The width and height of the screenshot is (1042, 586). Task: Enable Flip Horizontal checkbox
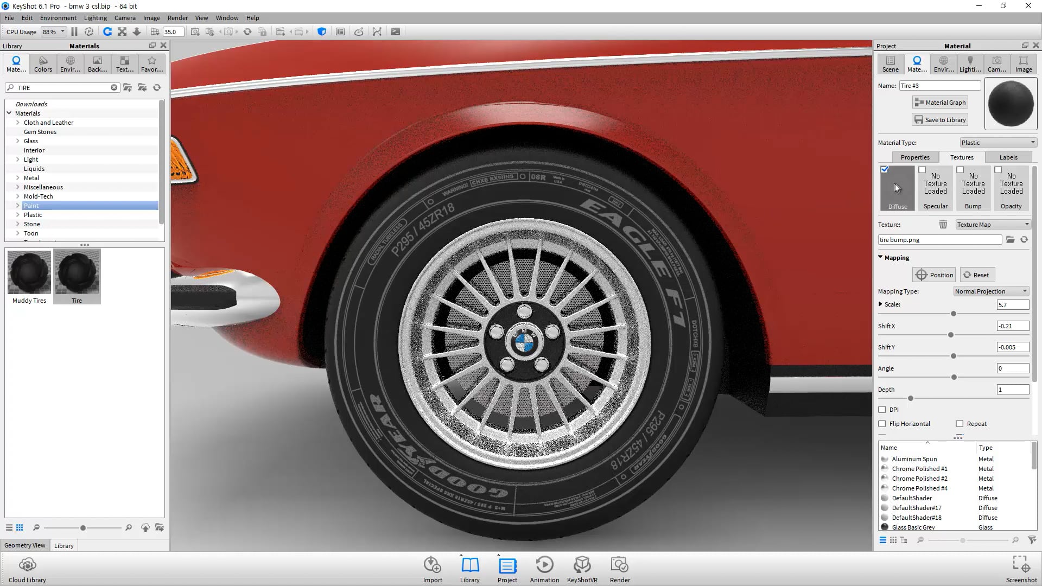click(x=882, y=424)
